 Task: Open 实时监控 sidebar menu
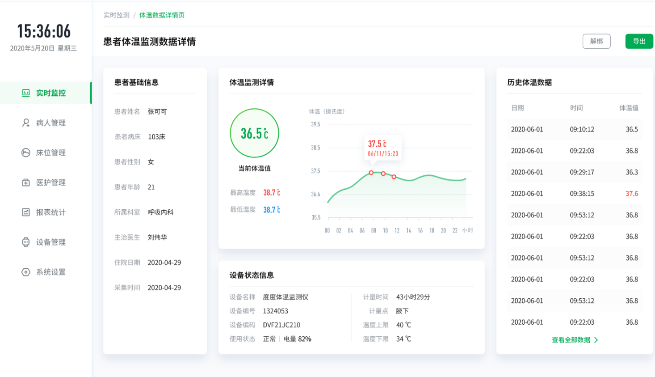click(46, 93)
